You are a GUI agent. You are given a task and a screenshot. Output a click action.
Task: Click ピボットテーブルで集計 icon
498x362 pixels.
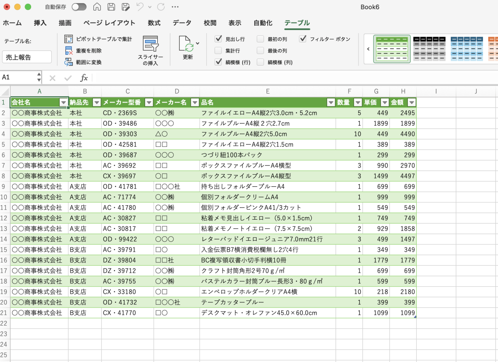click(x=69, y=39)
